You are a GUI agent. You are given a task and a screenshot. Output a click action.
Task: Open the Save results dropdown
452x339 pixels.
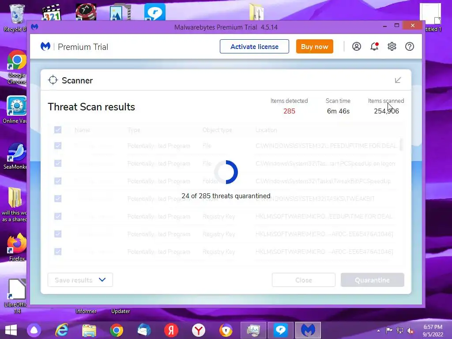[80, 280]
